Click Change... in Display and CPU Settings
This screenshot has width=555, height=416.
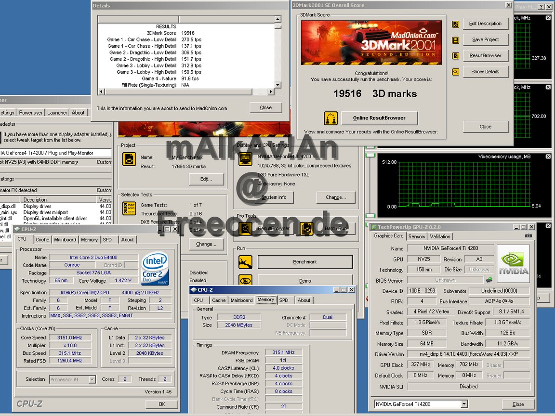335,197
